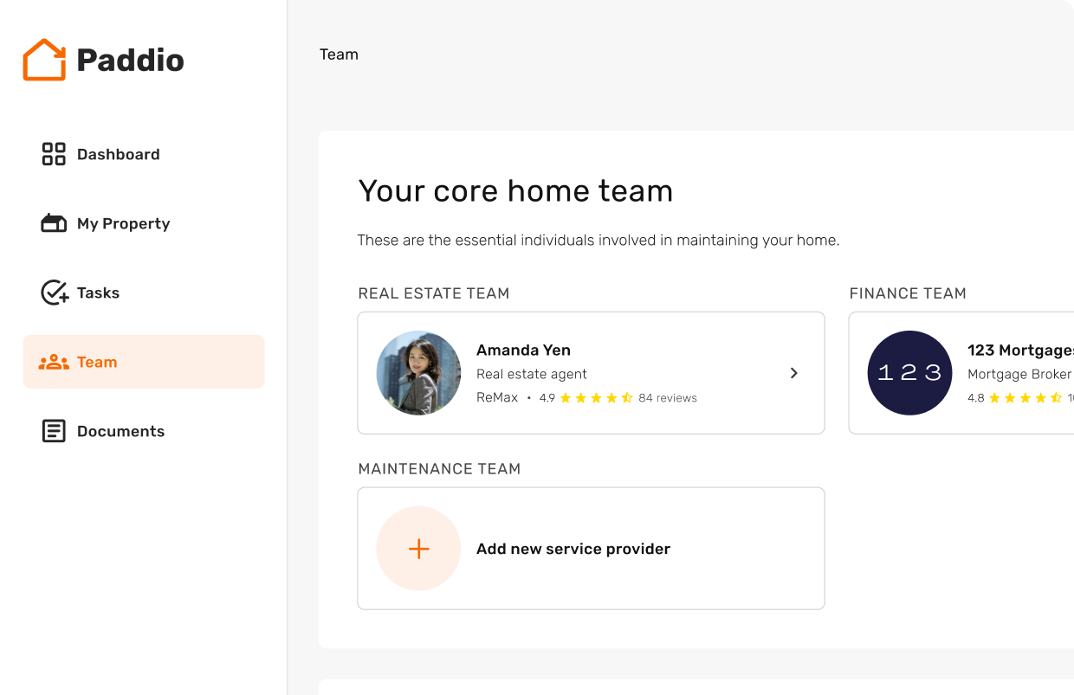Click the ReMax company text
The image size is (1074, 695).
tap(497, 398)
